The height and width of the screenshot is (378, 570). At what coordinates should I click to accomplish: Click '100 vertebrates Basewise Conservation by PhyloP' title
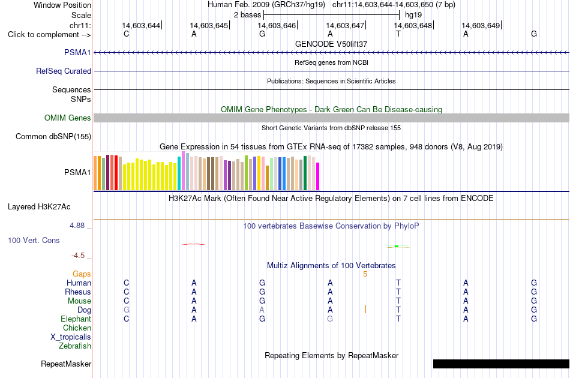331,226
